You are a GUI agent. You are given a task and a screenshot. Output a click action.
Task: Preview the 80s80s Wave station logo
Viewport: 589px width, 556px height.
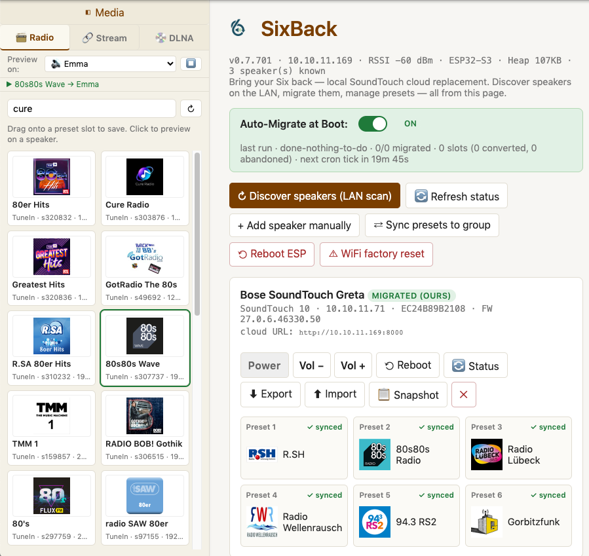click(145, 336)
